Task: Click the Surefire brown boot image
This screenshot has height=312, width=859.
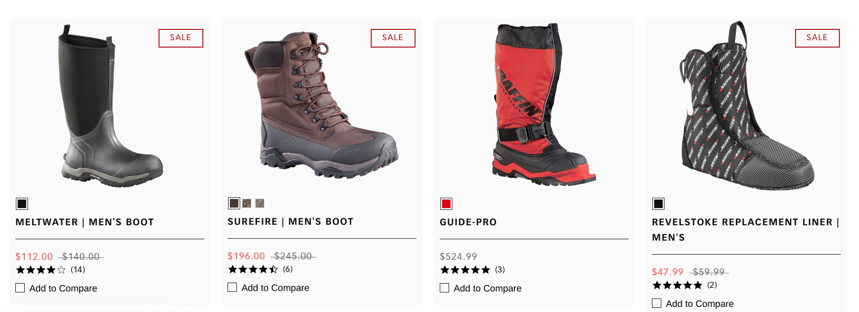Action: point(321,106)
